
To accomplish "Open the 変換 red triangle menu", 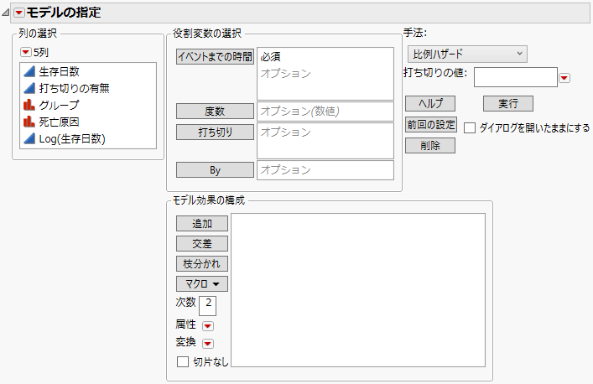I will (x=208, y=343).
